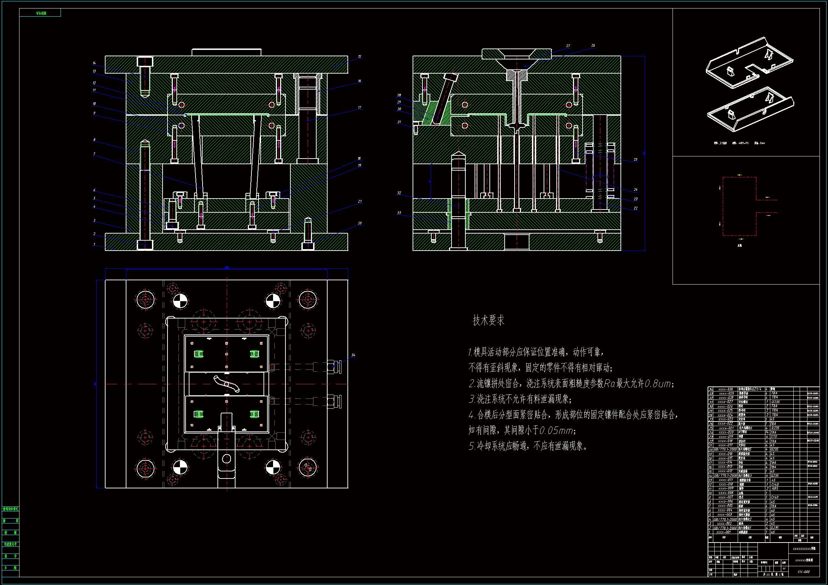This screenshot has width=828, height=585.
Task: Click the ABS material cell for part 11
Action: [775, 489]
